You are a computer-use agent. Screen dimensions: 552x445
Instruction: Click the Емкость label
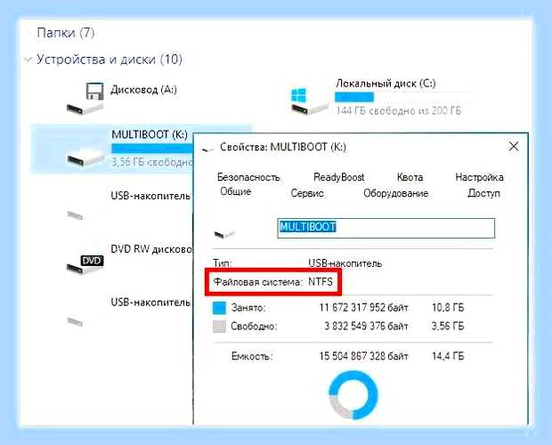pos(252,356)
